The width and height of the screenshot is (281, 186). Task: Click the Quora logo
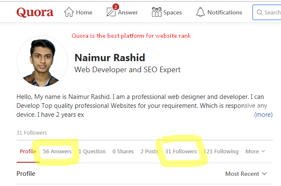35,12
